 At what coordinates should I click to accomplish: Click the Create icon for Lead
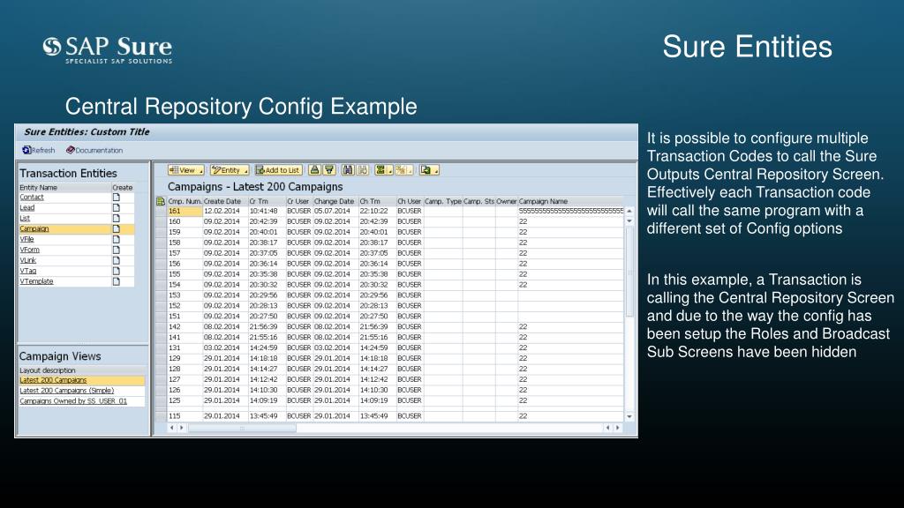(117, 207)
